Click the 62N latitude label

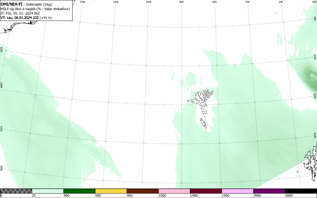pyautogui.click(x=315, y=96)
